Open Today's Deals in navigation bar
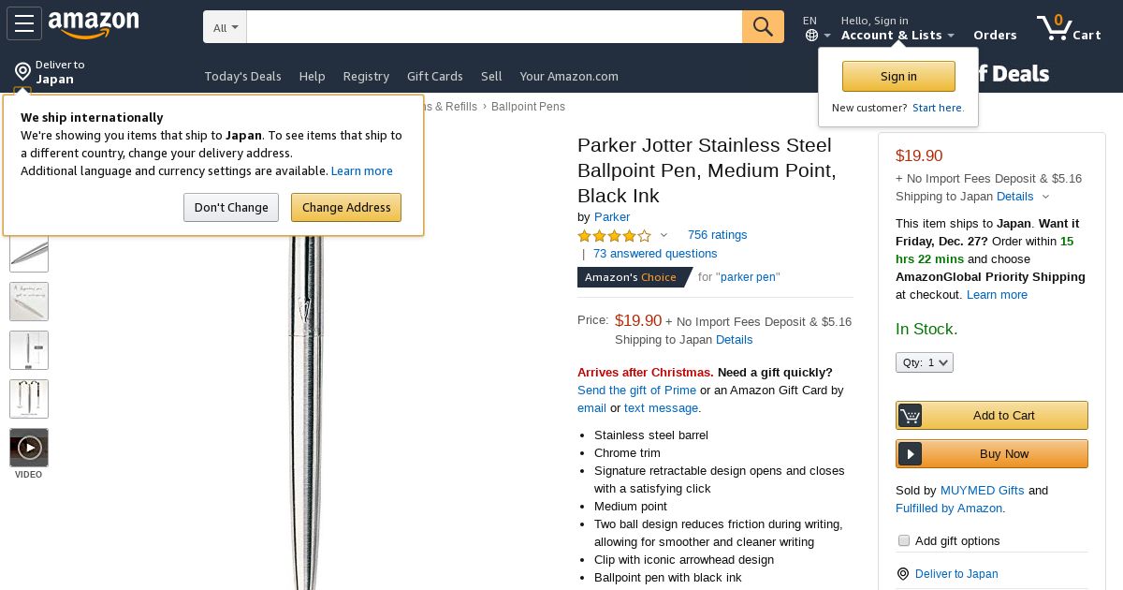This screenshot has height=590, width=1123. tap(242, 76)
